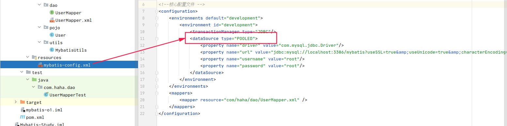Screen dimensions: 507x126
Task: Click the dataSource type="POOLED" text
Action: 223,39
